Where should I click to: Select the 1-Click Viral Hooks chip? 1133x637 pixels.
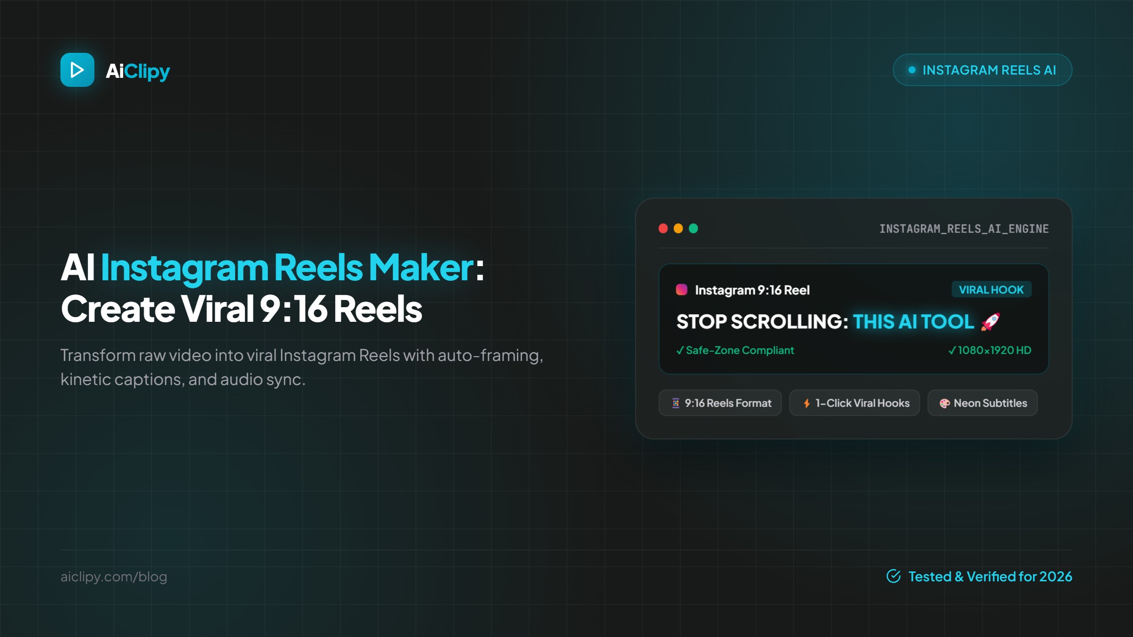(854, 403)
